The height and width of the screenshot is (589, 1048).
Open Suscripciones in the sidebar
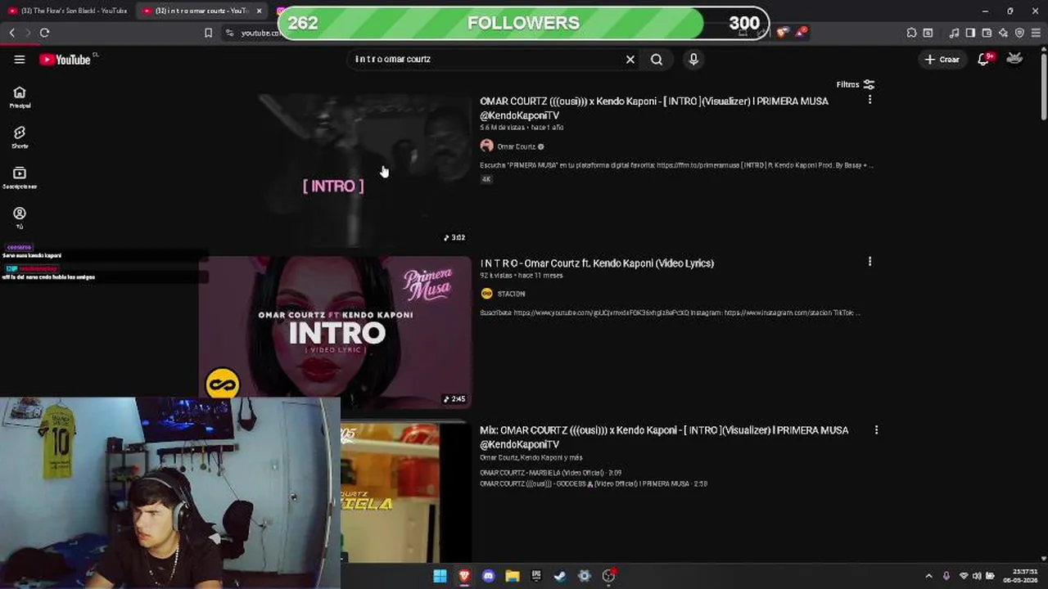[20, 178]
